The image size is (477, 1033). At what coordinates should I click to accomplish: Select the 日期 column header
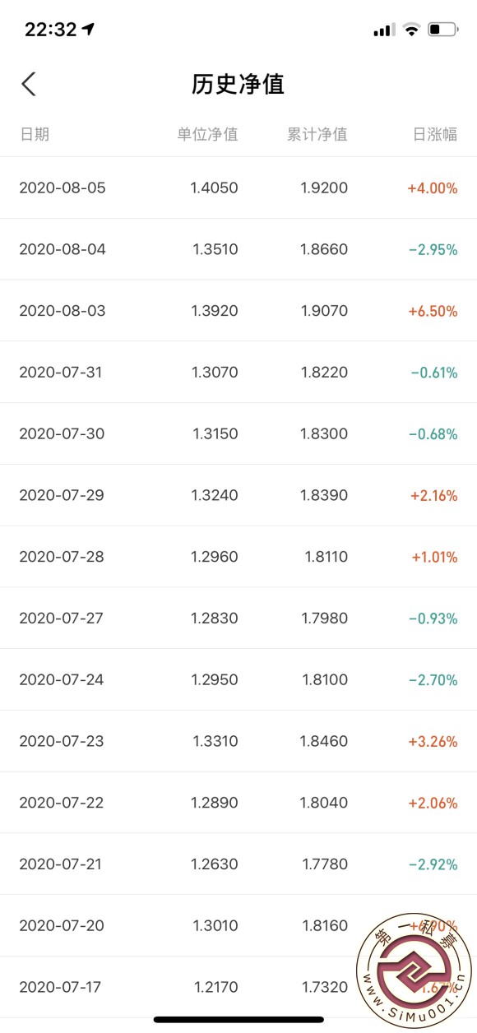pyautogui.click(x=35, y=134)
